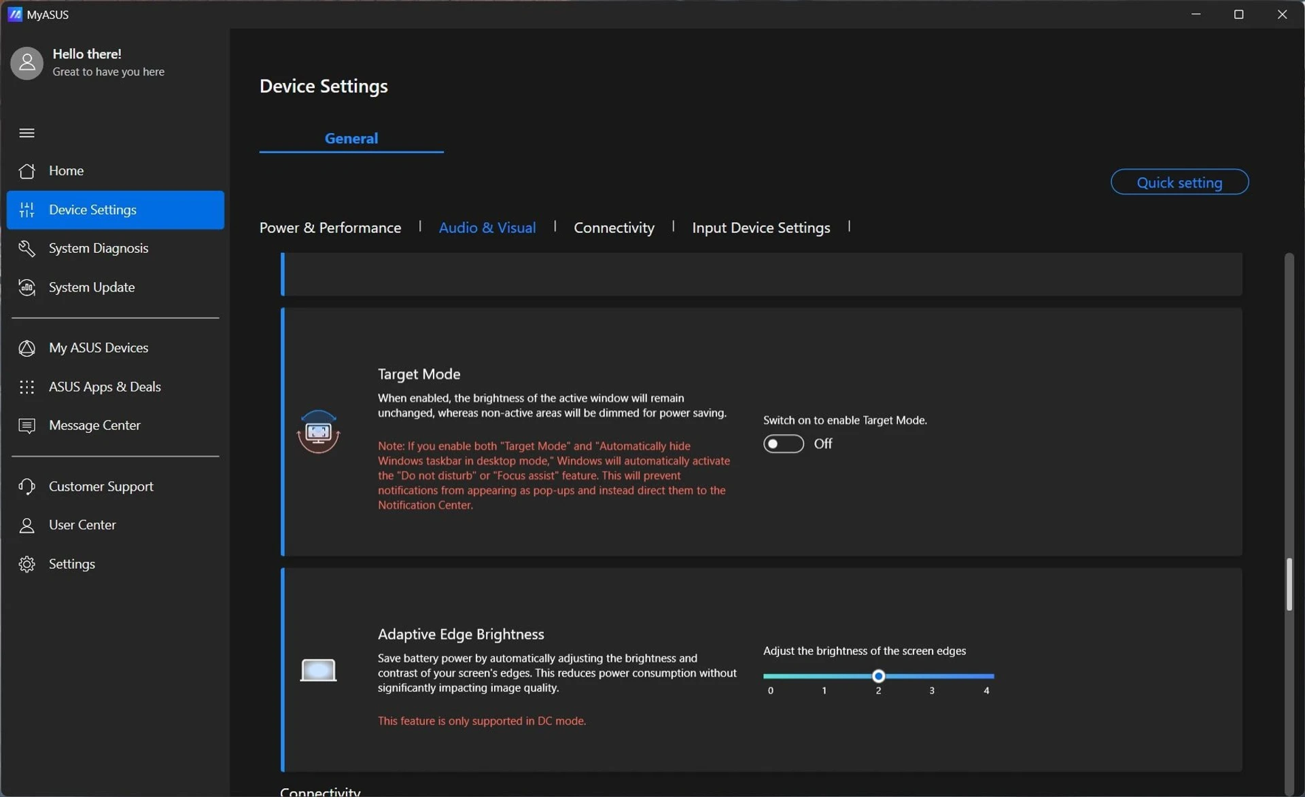
Task: Click the Off label beside Target Mode
Action: pyautogui.click(x=822, y=444)
